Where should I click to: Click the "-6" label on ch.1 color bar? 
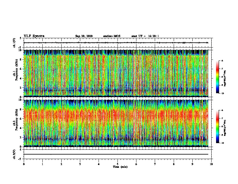pos(222,60)
